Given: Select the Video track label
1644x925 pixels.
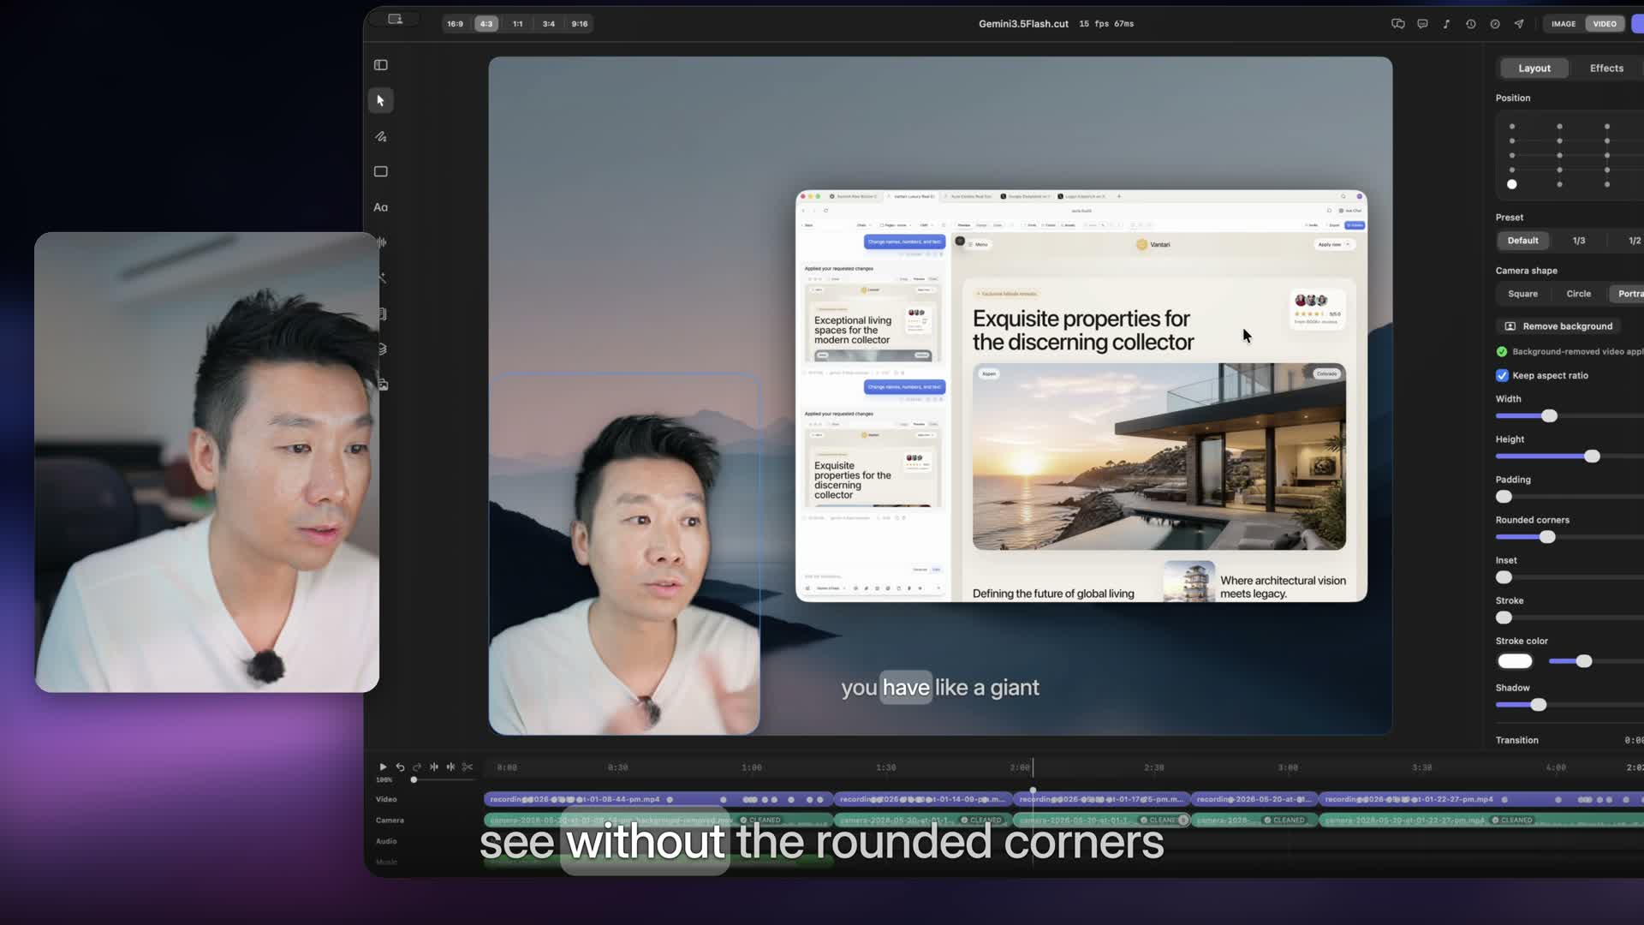Looking at the screenshot, I should coord(386,799).
